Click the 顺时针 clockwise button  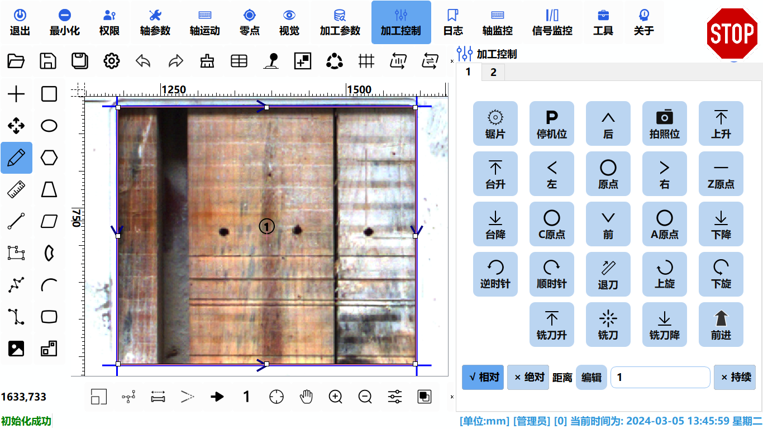pyautogui.click(x=552, y=274)
